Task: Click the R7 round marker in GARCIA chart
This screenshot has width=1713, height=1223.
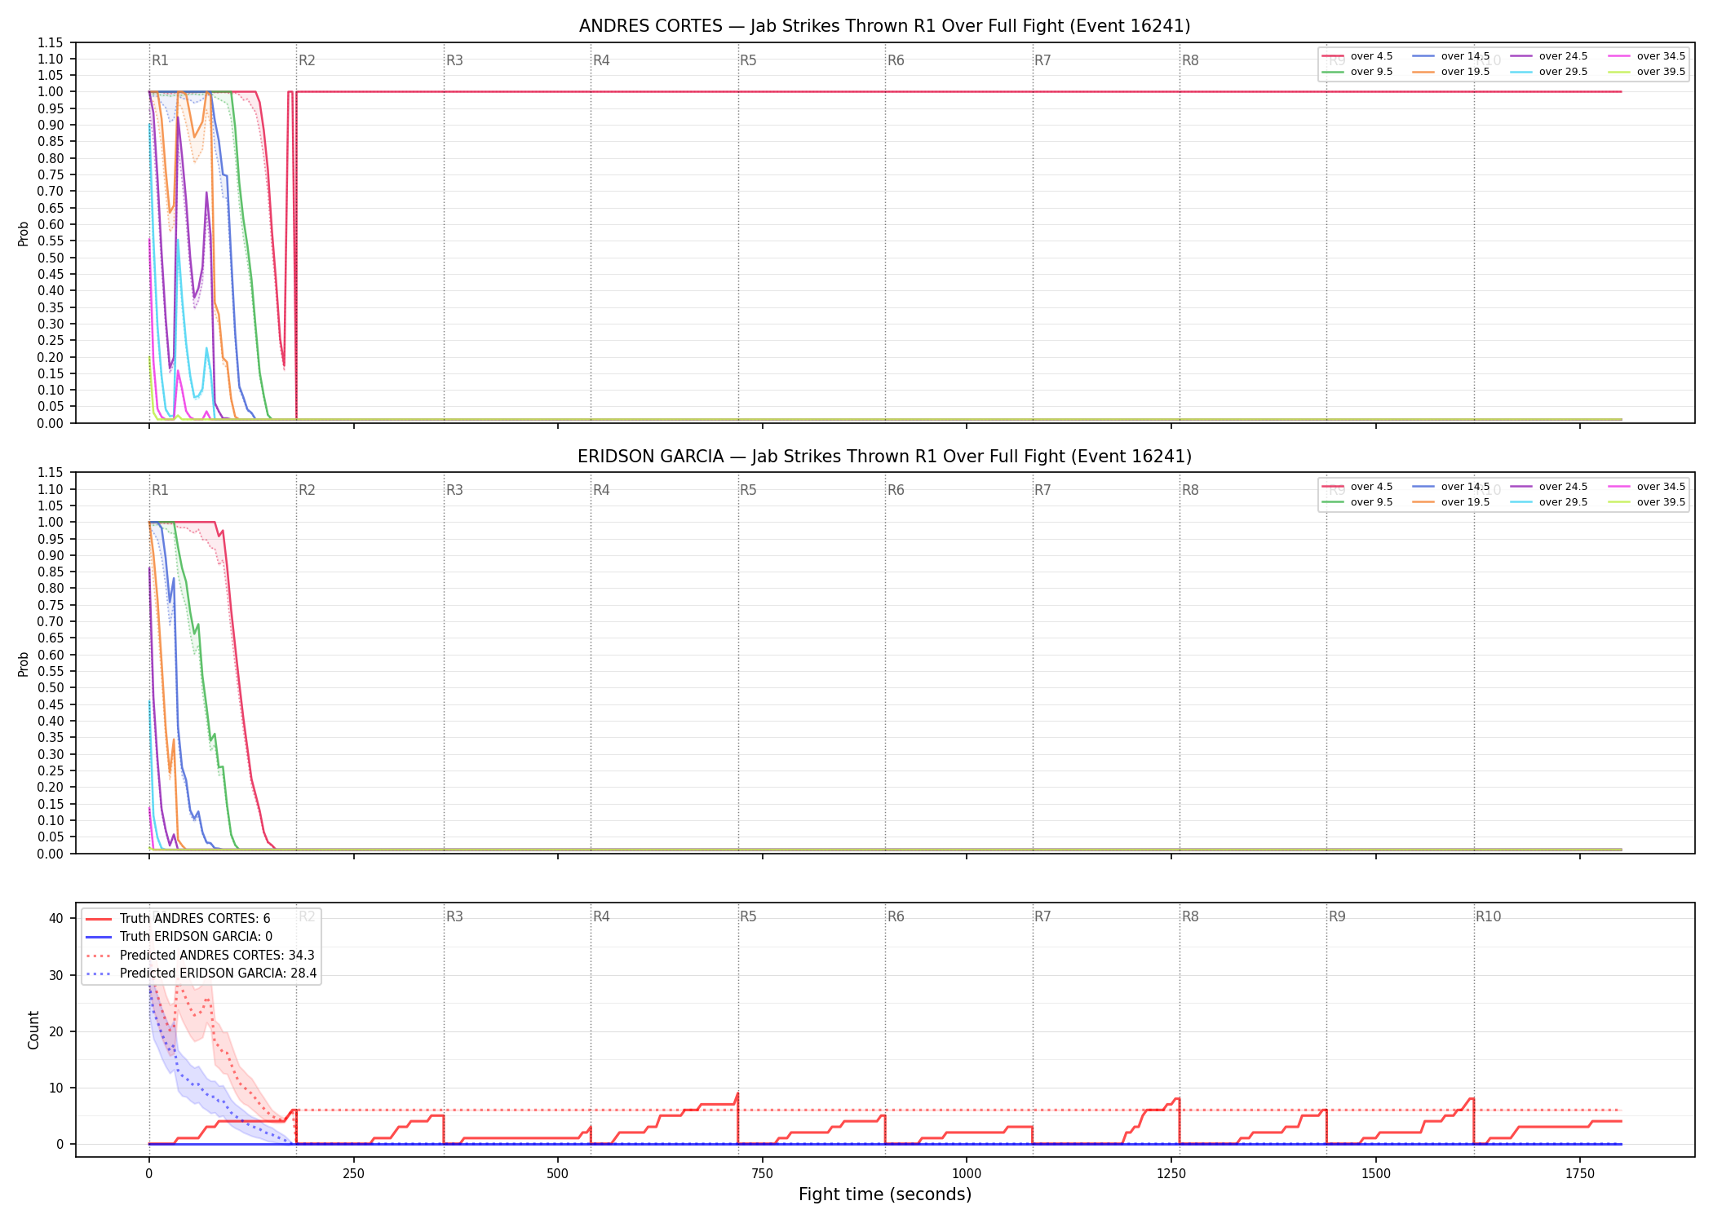Action: click(1042, 490)
